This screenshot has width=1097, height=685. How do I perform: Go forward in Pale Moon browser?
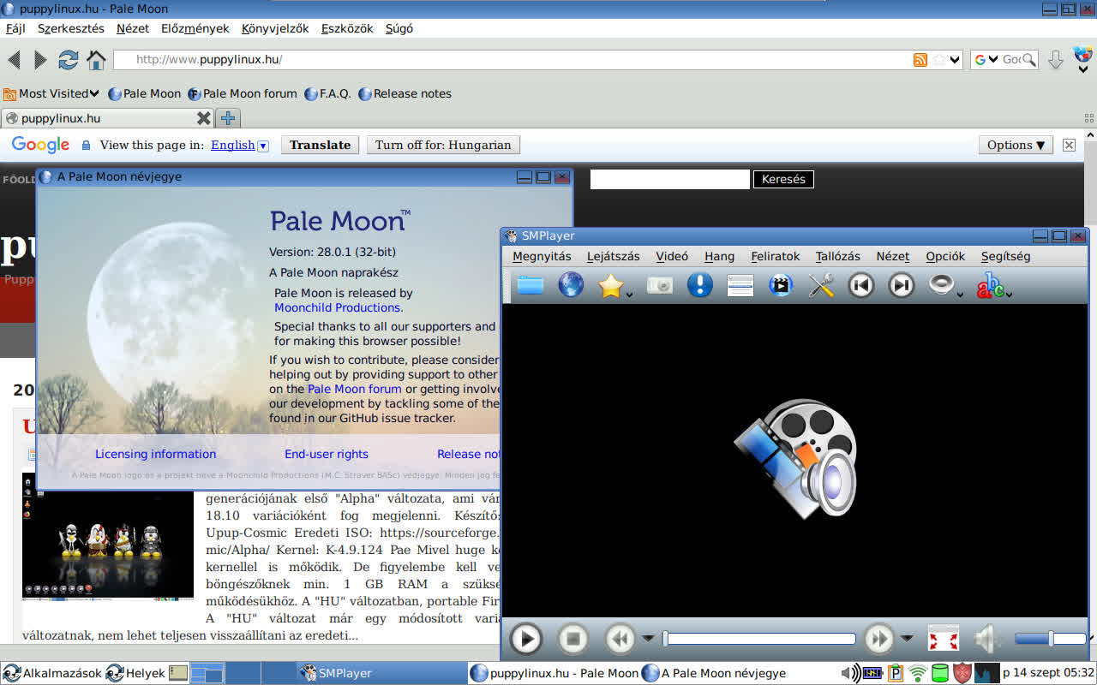click(x=40, y=60)
